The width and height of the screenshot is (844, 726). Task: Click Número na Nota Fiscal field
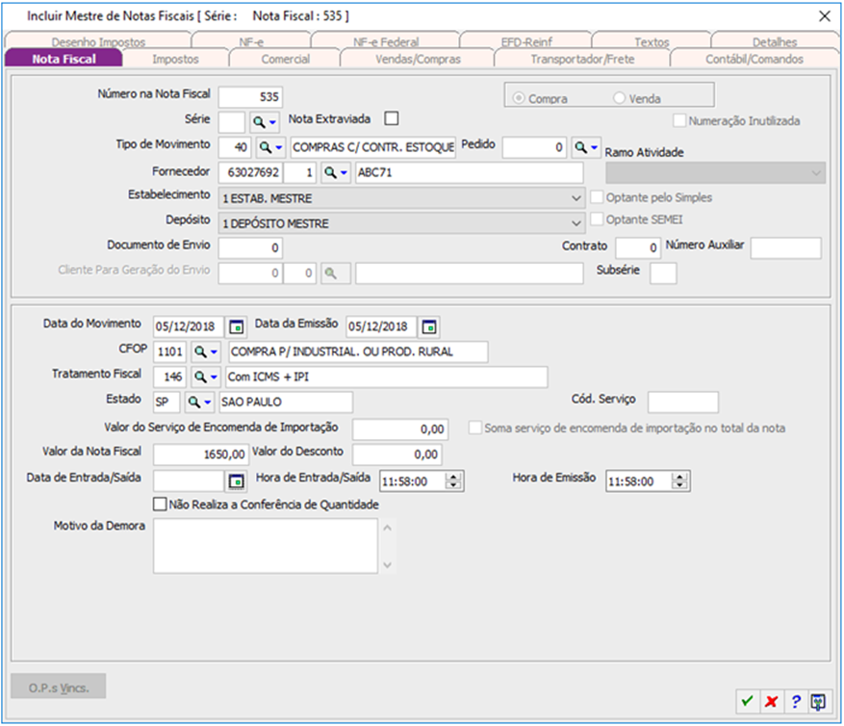click(250, 97)
